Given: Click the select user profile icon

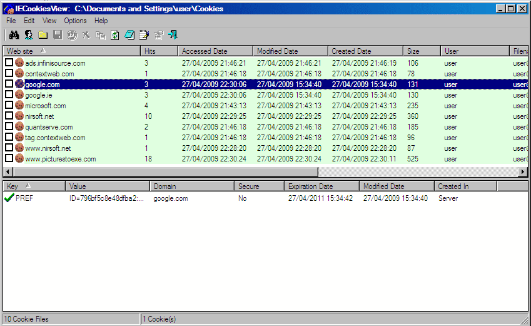Looking at the screenshot, I should pos(28,35).
